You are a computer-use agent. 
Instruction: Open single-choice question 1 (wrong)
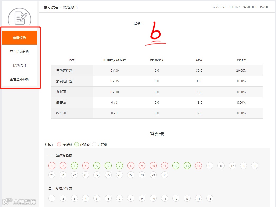52,166
